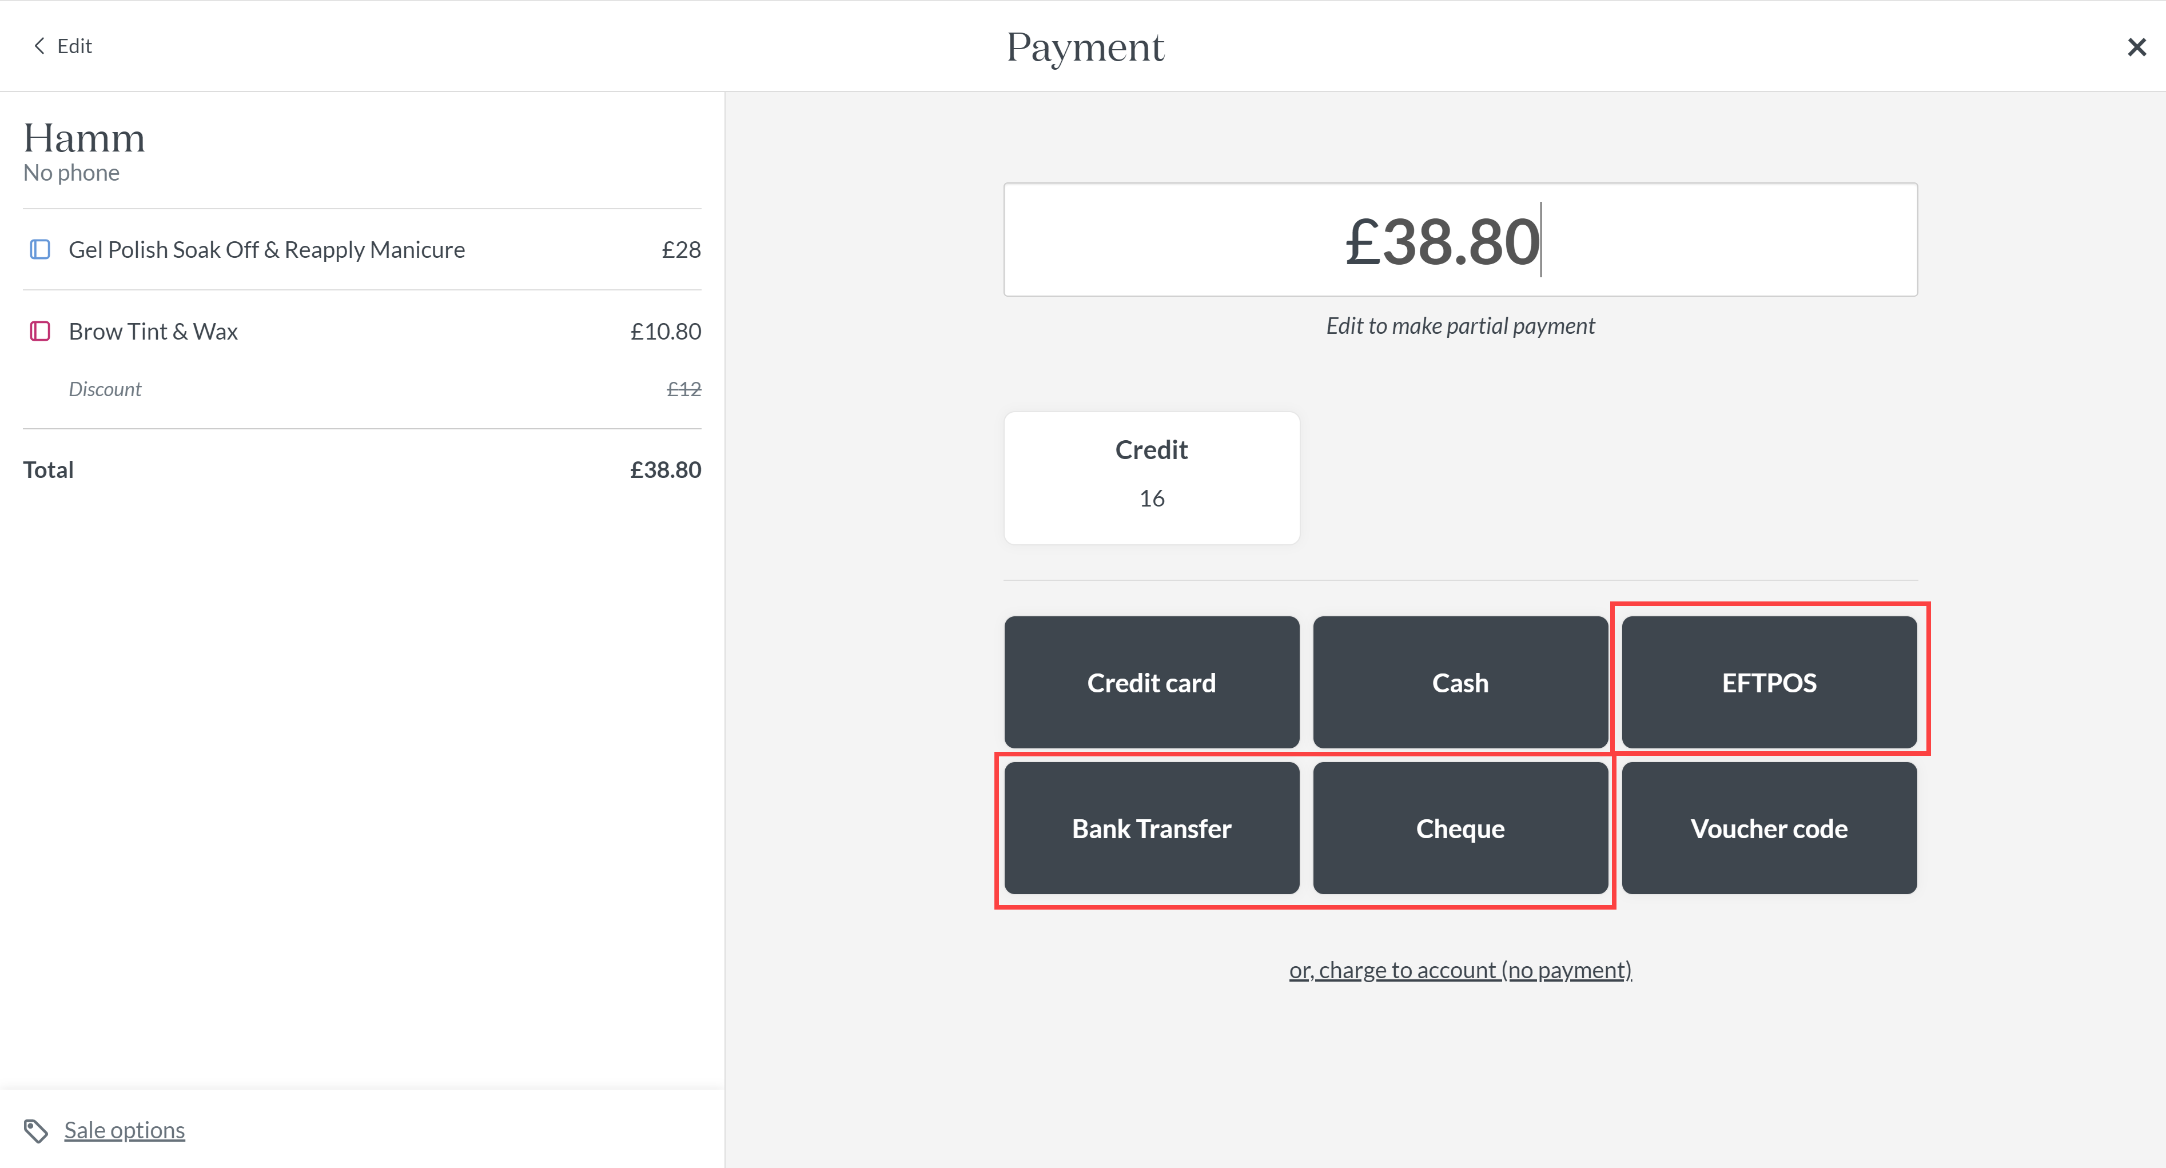Viewport: 2166px width, 1168px height.
Task: Choose Cash as the payment method
Action: (x=1460, y=682)
